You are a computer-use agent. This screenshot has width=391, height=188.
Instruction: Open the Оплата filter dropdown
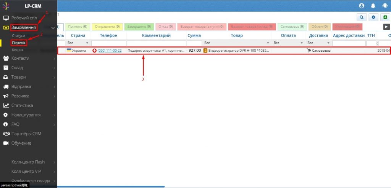[x=289, y=43]
